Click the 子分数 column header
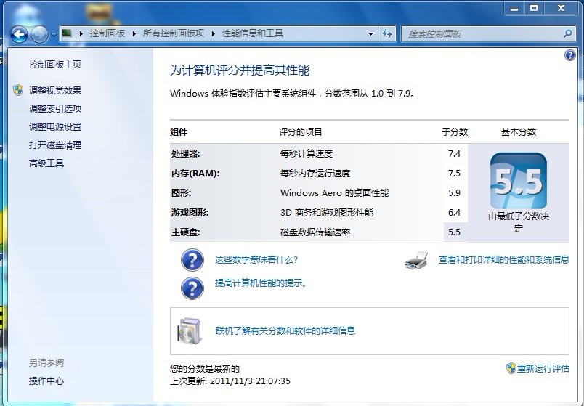 [455, 132]
